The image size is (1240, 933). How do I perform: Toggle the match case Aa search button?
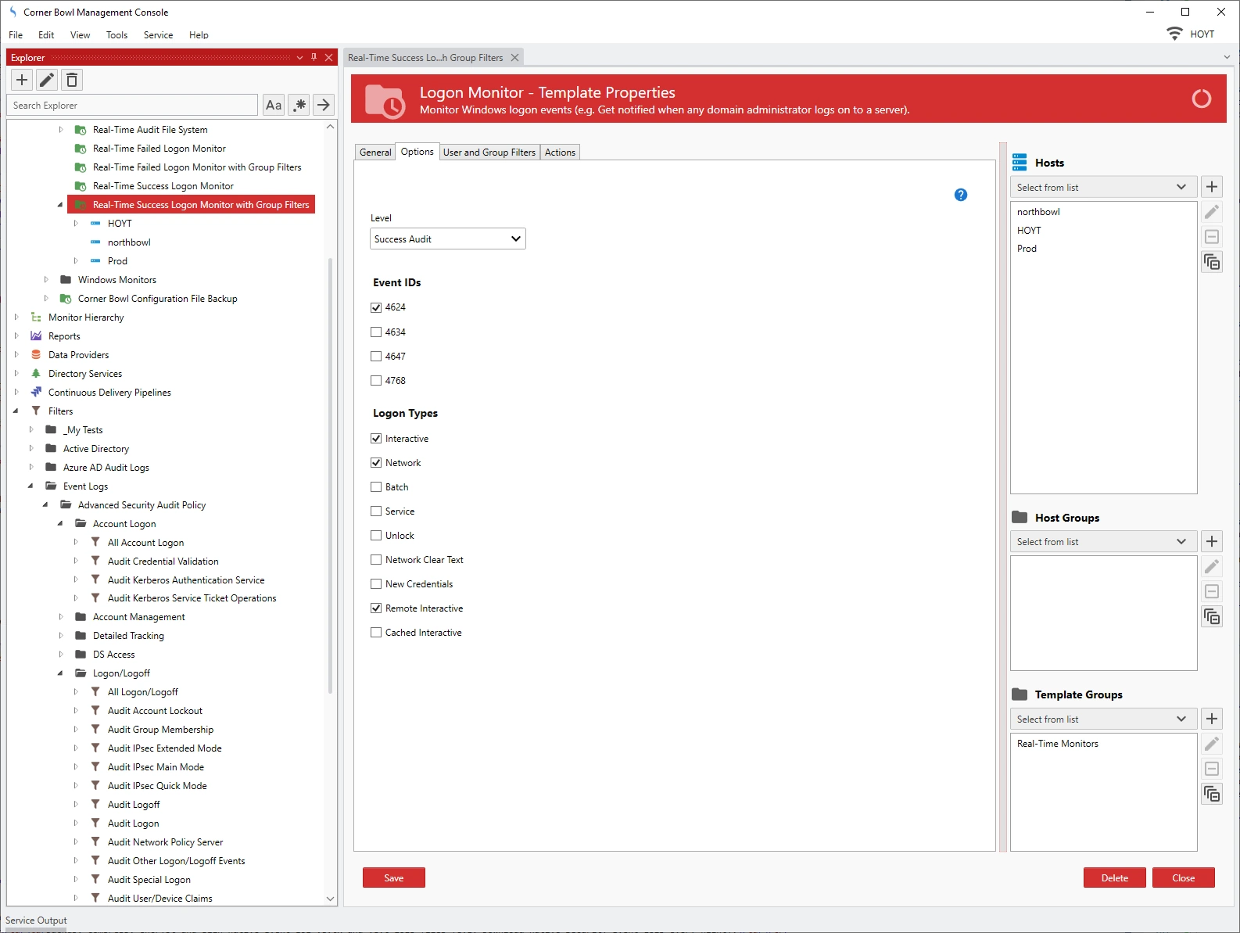(x=274, y=105)
